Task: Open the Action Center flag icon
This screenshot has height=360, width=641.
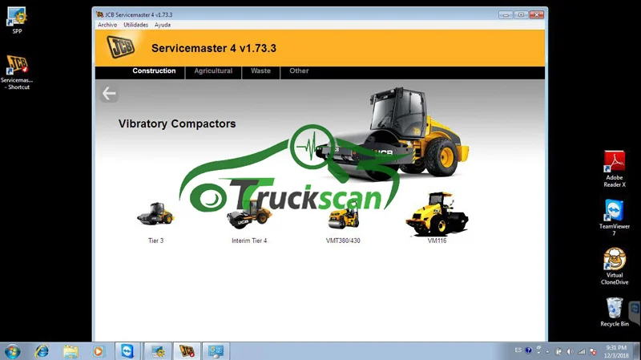Action: click(x=593, y=351)
